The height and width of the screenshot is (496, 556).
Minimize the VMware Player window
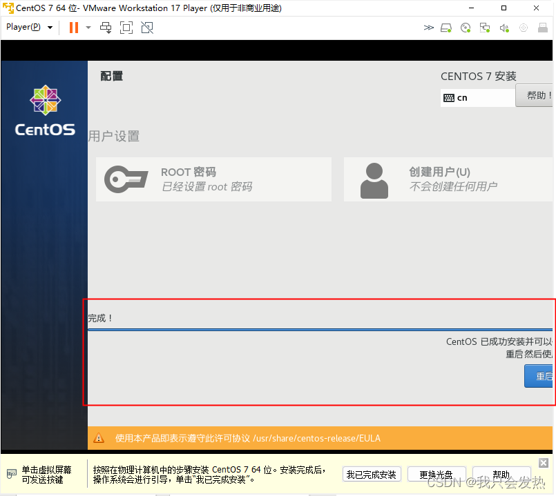click(471, 8)
